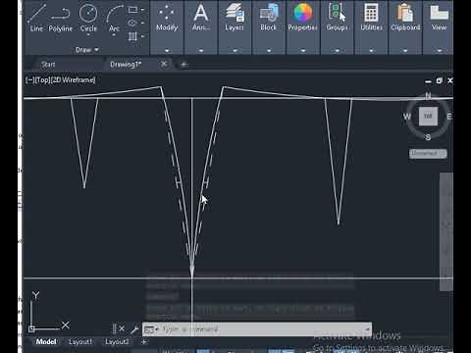This screenshot has height=353, width=471.
Task: Switch to the Model tab
Action: coord(46,342)
